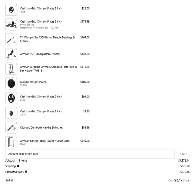Image resolution: width=196 pixels, height=186 pixels.
Task: Click the Estimated taxes info icon
Action: [26, 172]
